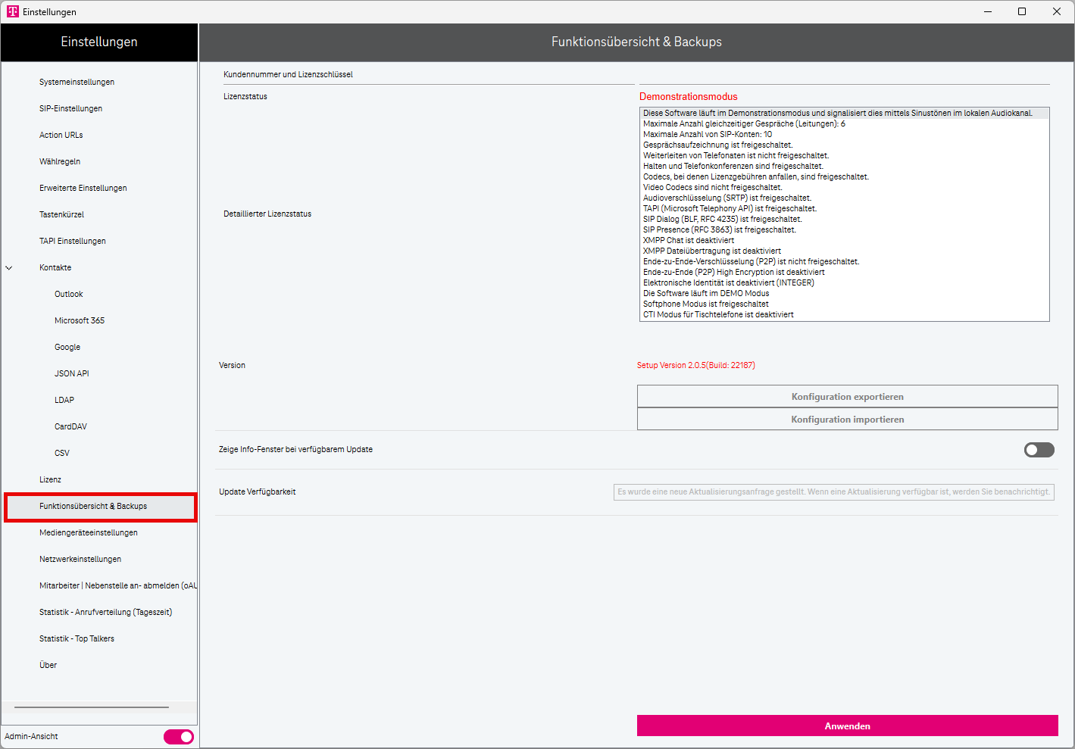Select Outlook under Kontakte
The width and height of the screenshot is (1075, 749).
pos(68,294)
